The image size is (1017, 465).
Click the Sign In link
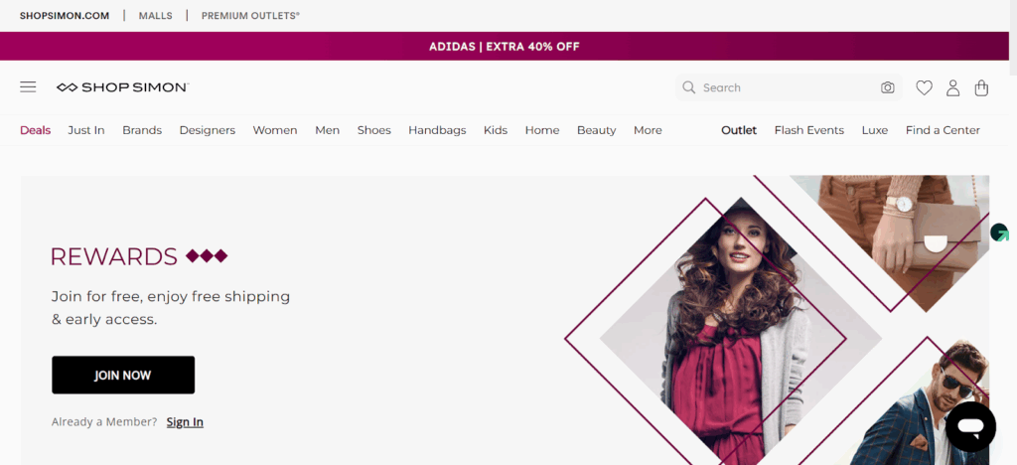(185, 421)
